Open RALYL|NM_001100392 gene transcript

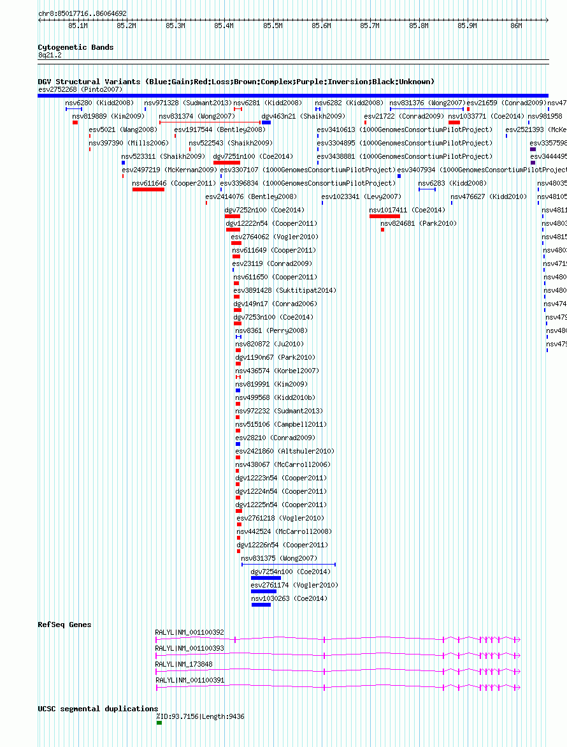pyautogui.click(x=338, y=639)
